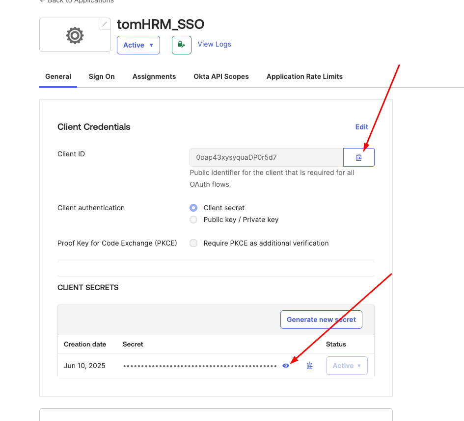This screenshot has height=421, width=464.
Task: Switch to the Sign On tab
Action: 102,76
